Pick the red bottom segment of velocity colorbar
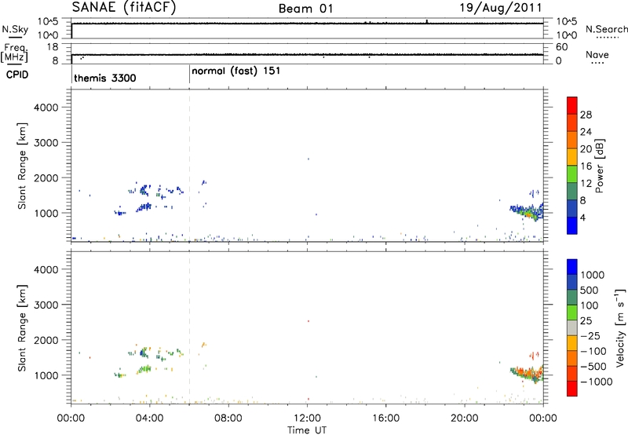Viewport: 628px width, 435px height. pos(572,389)
